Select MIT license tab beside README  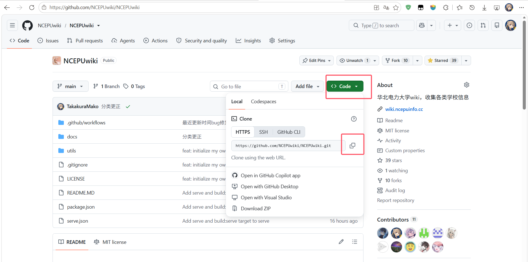[x=110, y=242]
